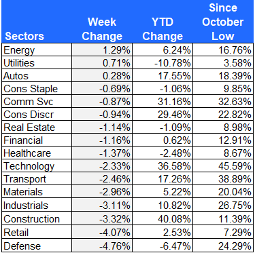
Task: Select the Transport row label
Action: (37, 179)
